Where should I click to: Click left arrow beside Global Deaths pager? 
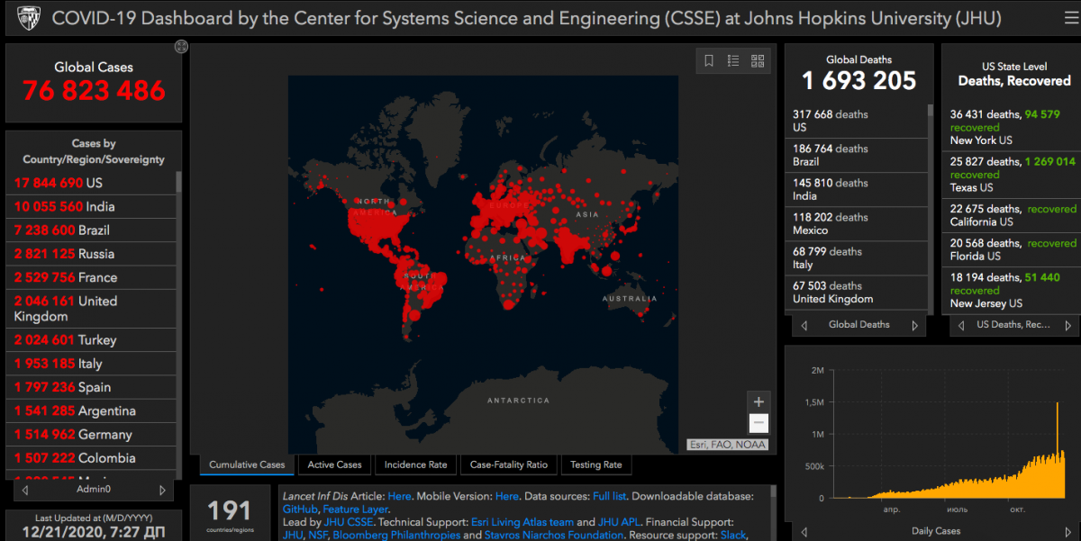pyautogui.click(x=804, y=325)
